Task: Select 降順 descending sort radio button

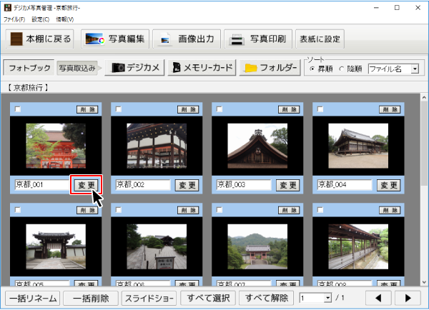Action: coord(340,69)
